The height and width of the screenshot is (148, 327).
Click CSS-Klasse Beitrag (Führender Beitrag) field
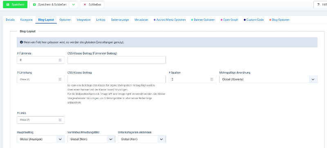[x=116, y=60]
